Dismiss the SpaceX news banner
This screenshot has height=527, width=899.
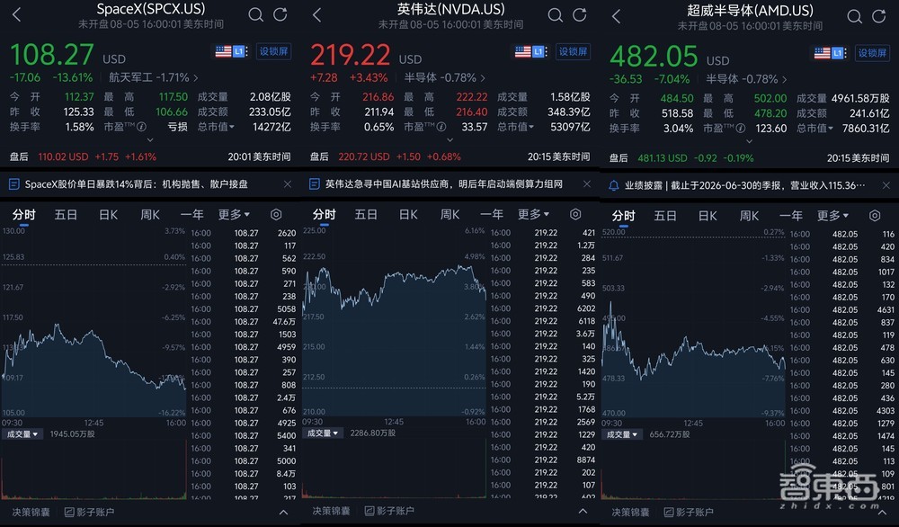pyautogui.click(x=288, y=184)
